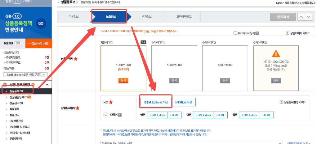The image size is (335, 144).
Task: Click HTML로 작성 button
Action: (x=184, y=102)
